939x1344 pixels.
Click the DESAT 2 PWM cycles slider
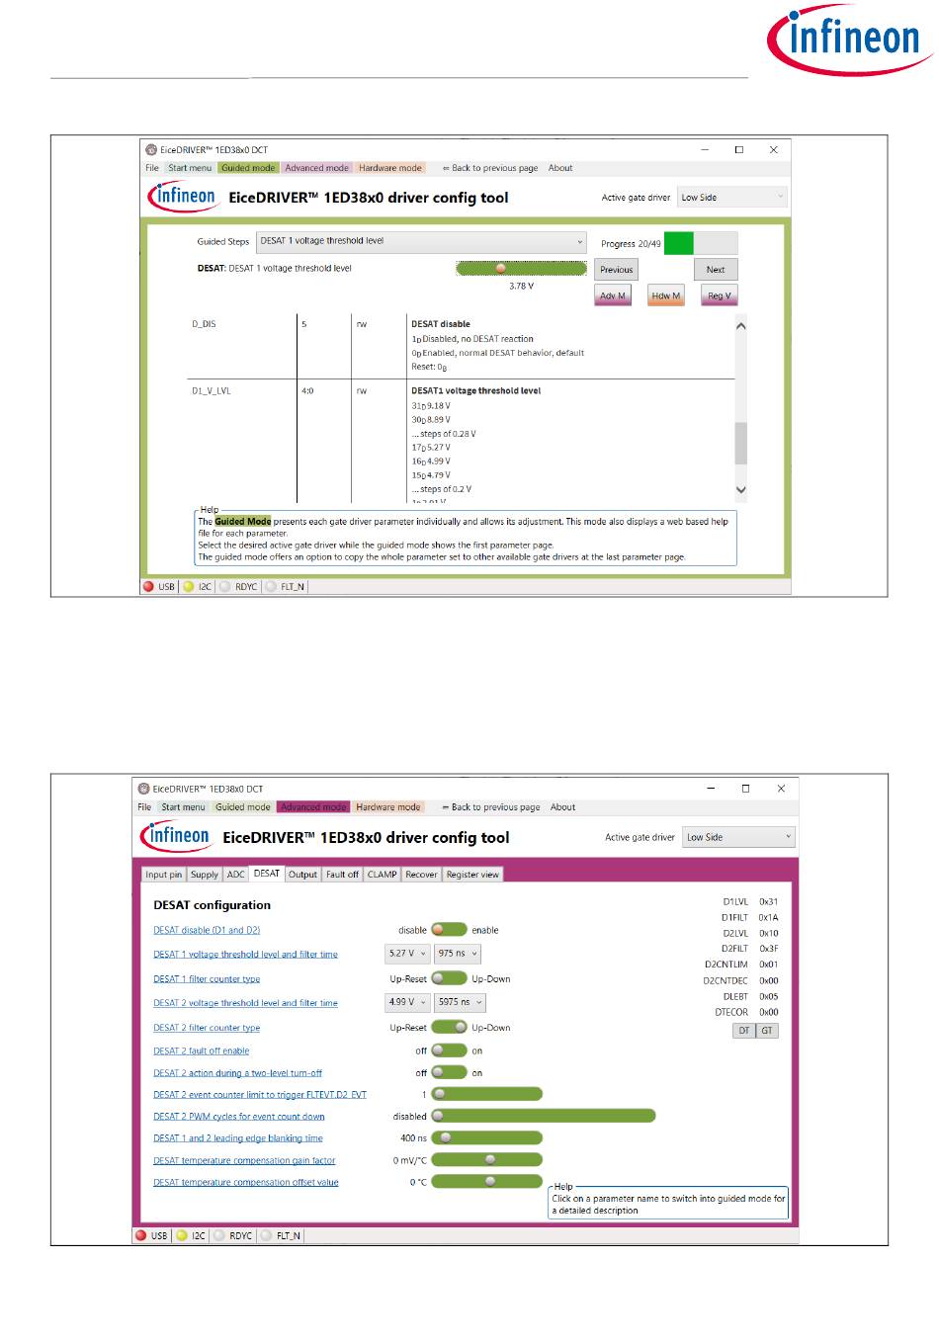pyautogui.click(x=544, y=1116)
